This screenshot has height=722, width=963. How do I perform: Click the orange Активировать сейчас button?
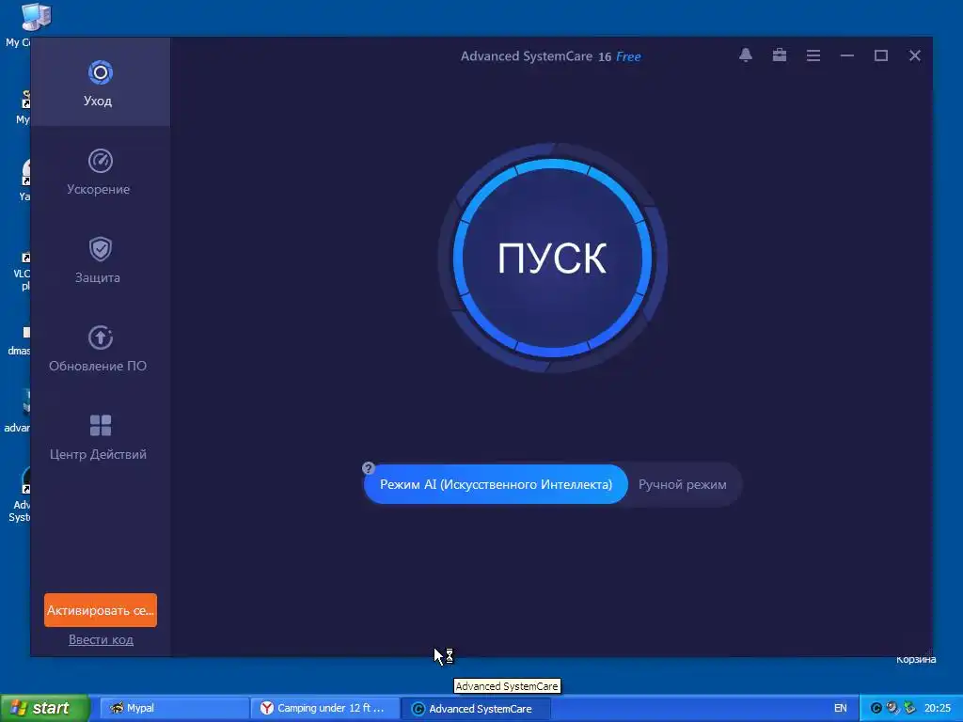[100, 610]
